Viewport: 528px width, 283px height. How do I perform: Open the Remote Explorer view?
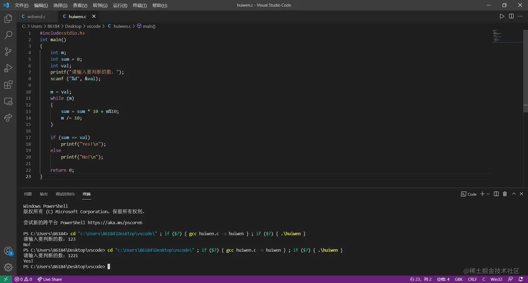click(x=8, y=101)
